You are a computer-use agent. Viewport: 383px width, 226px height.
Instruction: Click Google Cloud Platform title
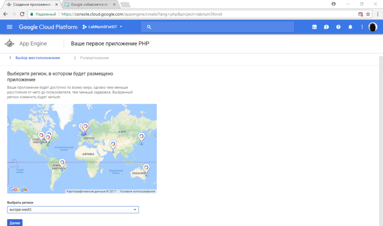(48, 27)
